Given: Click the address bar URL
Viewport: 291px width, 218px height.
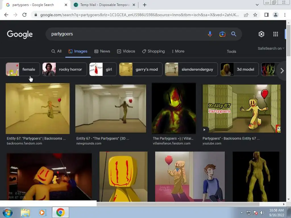Looking at the screenshot, I should coord(140,15).
